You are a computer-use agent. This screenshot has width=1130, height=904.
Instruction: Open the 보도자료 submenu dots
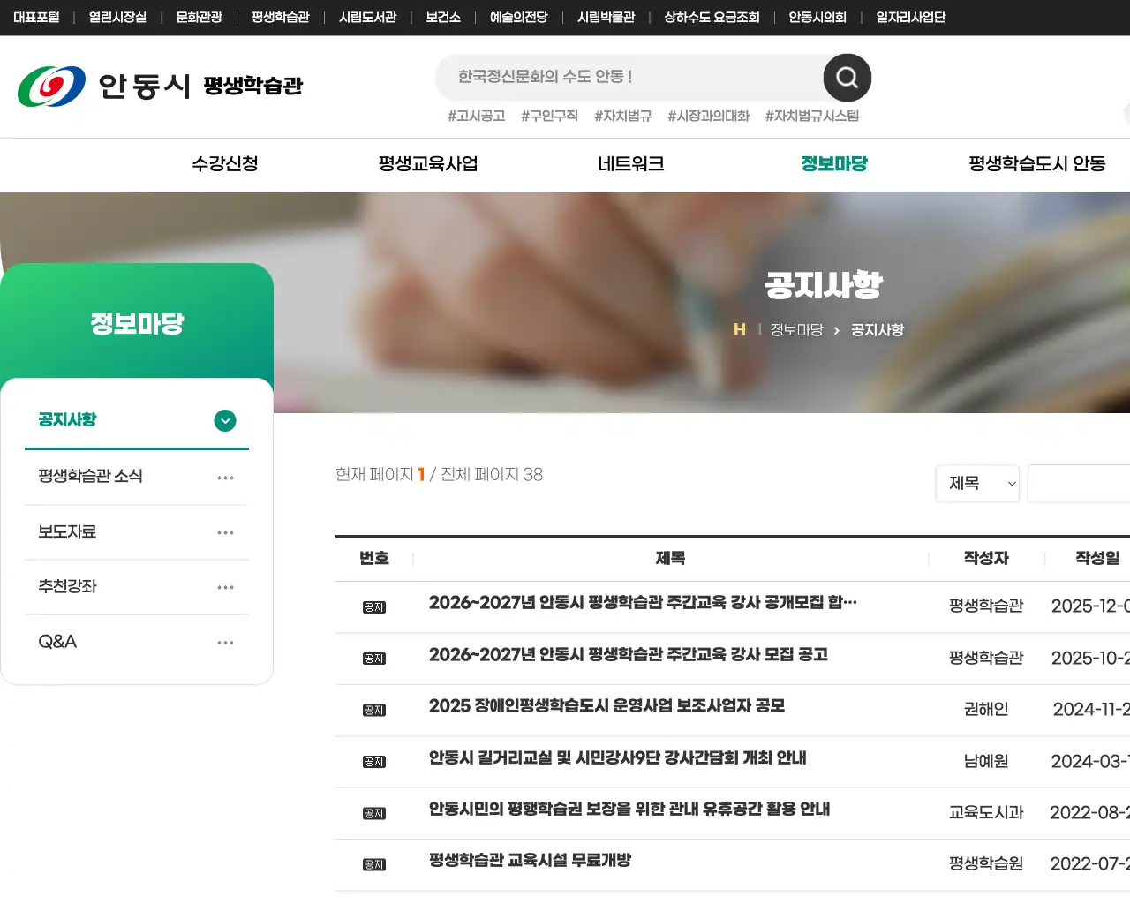click(225, 531)
